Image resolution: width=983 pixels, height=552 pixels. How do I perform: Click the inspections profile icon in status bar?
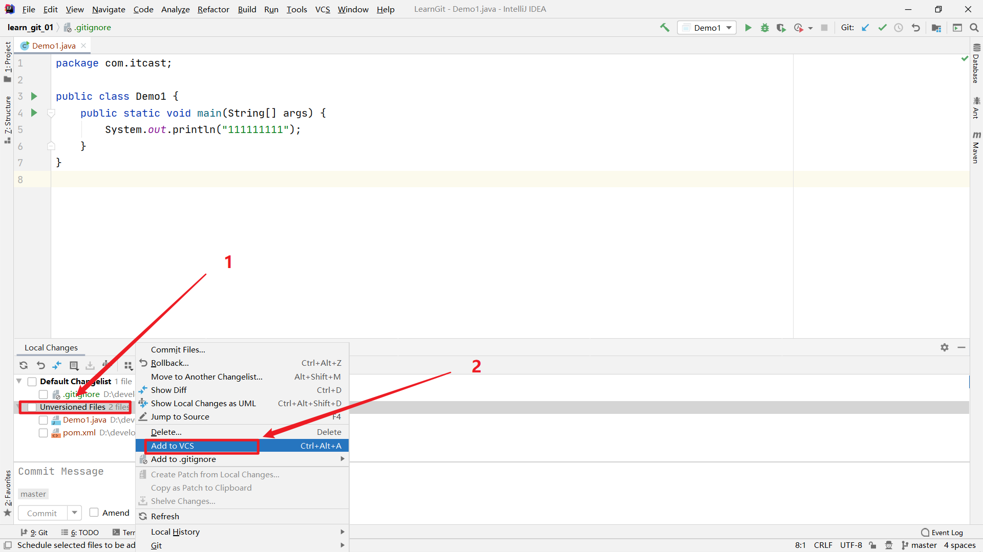click(889, 545)
